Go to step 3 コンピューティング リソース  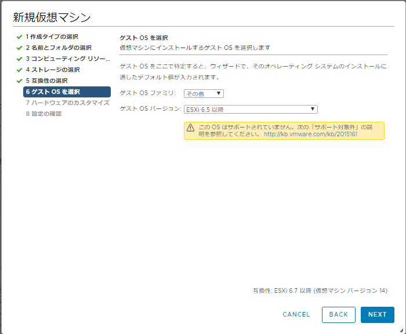click(x=68, y=59)
